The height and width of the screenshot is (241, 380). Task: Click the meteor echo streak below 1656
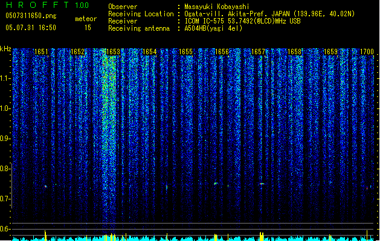click(x=216, y=184)
